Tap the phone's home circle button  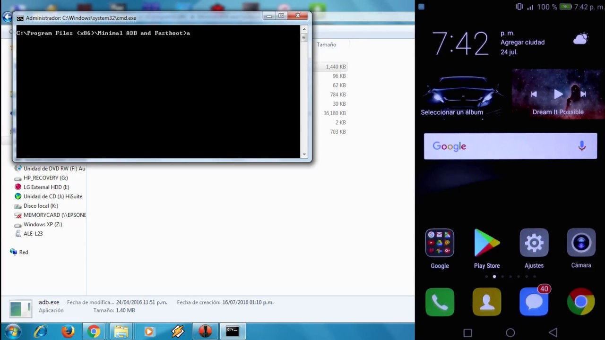point(510,332)
